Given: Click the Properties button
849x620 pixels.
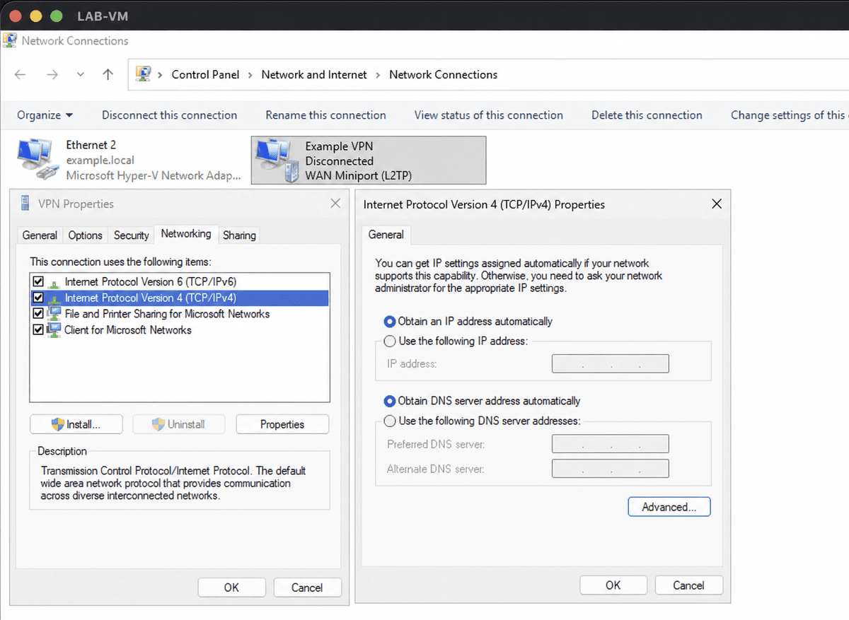Looking at the screenshot, I should [282, 424].
